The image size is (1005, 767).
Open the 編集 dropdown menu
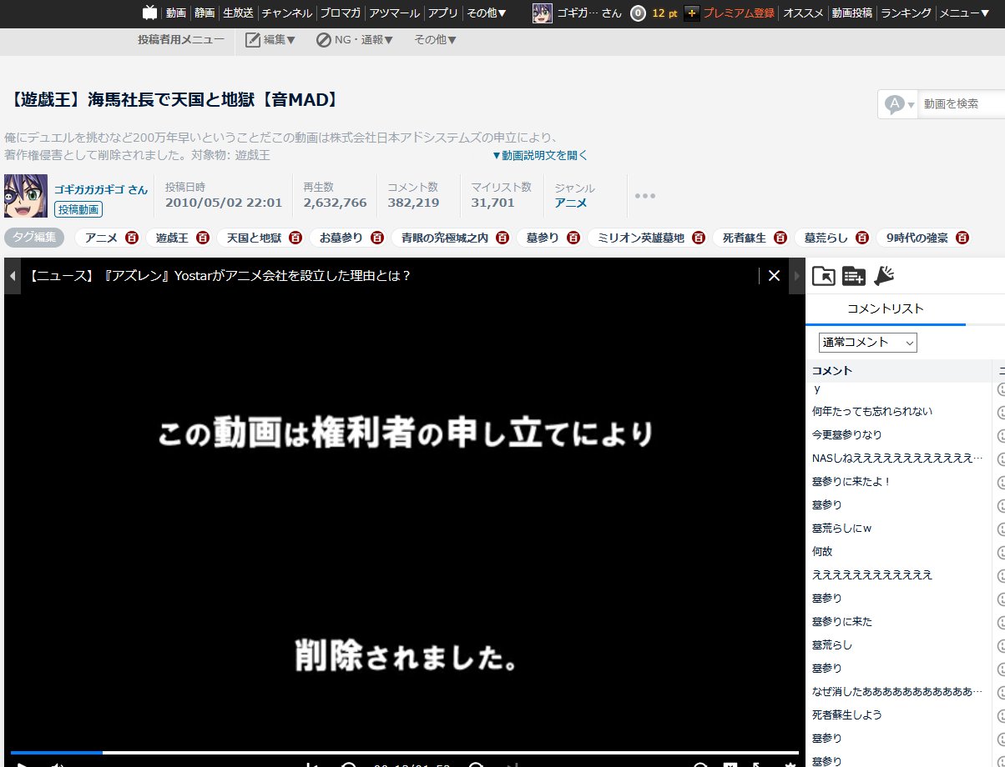270,39
